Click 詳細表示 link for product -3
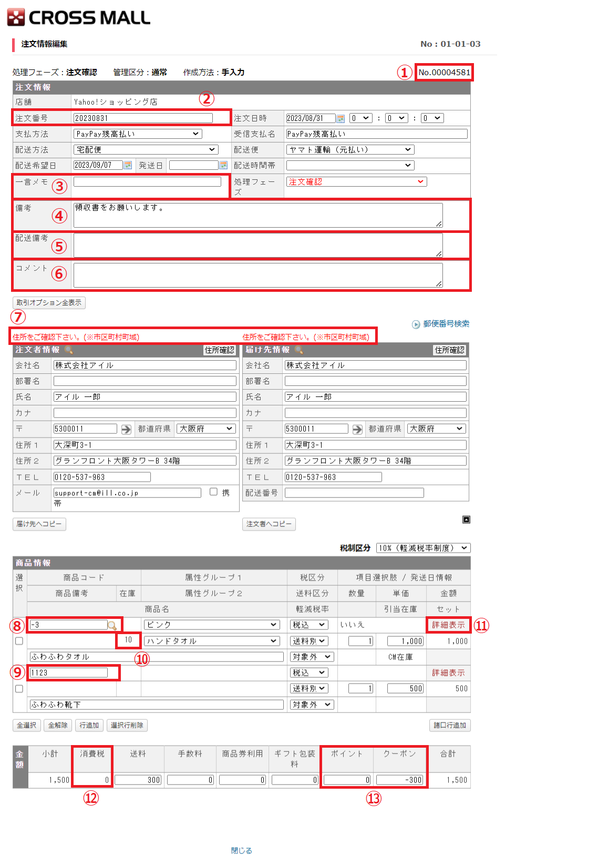 [x=448, y=625]
